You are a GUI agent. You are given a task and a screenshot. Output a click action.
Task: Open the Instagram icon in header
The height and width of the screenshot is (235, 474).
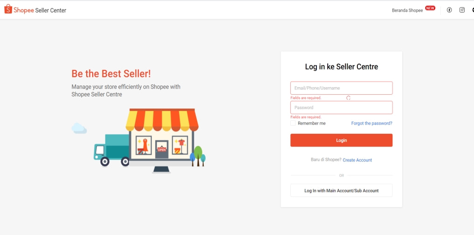(462, 10)
